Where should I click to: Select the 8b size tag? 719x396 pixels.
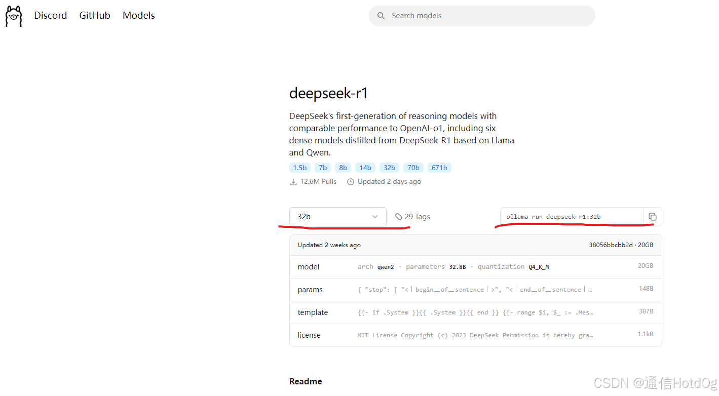[x=343, y=168]
